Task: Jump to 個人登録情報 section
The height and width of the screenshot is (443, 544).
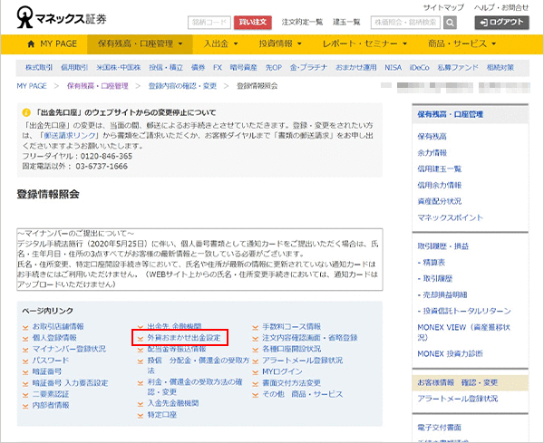Action: click(54, 338)
